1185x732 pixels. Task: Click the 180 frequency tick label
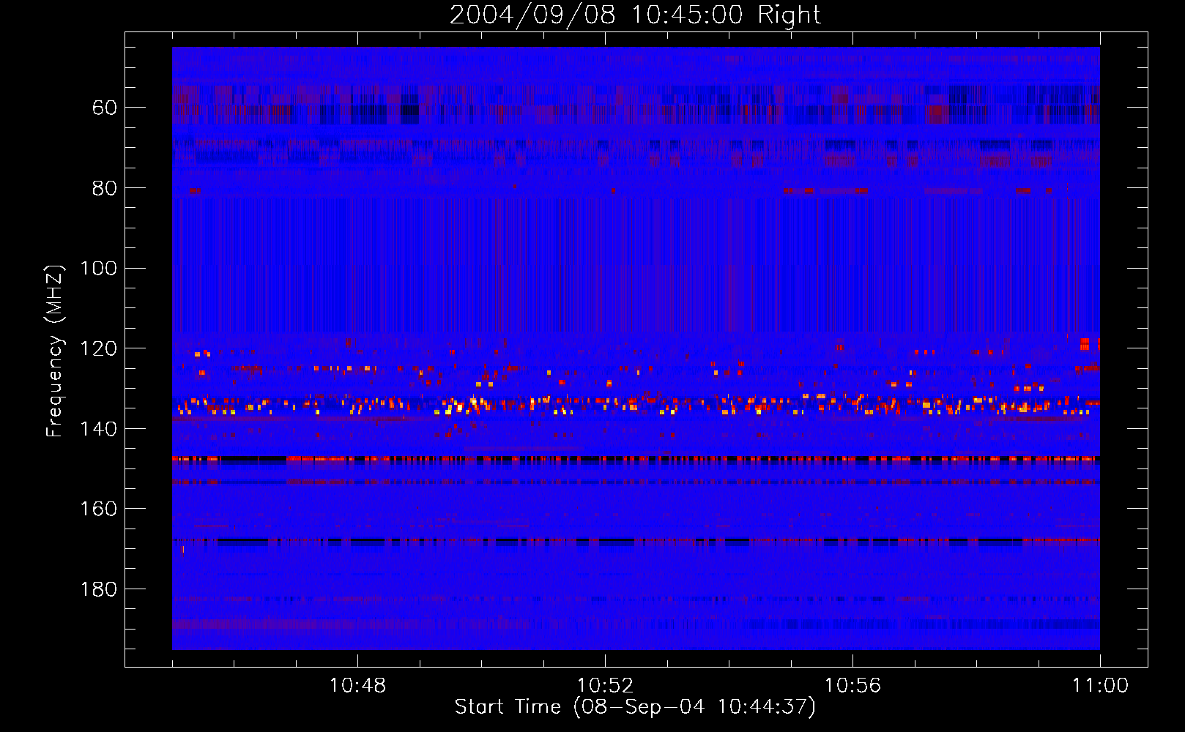(x=99, y=590)
